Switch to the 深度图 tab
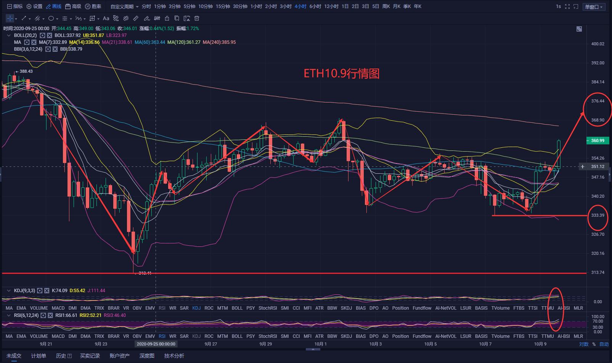 pos(147,356)
